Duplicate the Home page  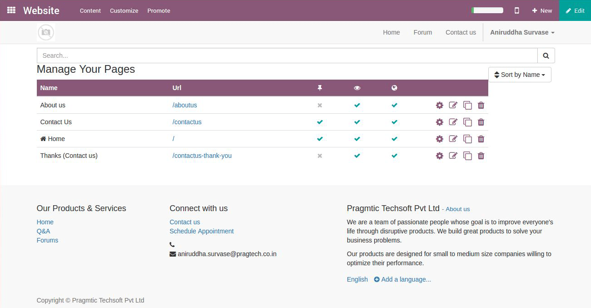coord(467,139)
